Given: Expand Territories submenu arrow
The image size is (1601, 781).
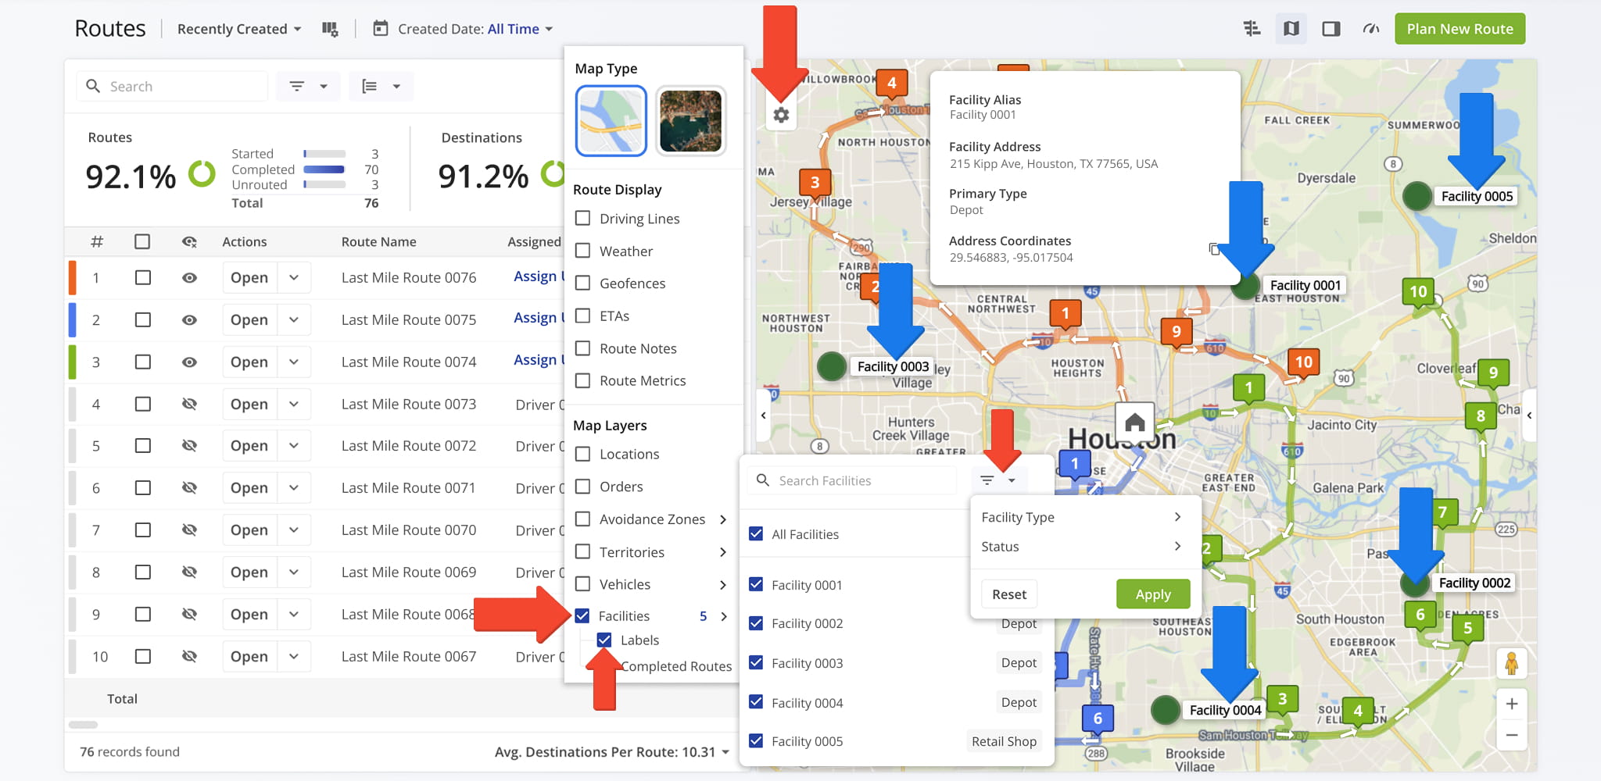Looking at the screenshot, I should [723, 552].
